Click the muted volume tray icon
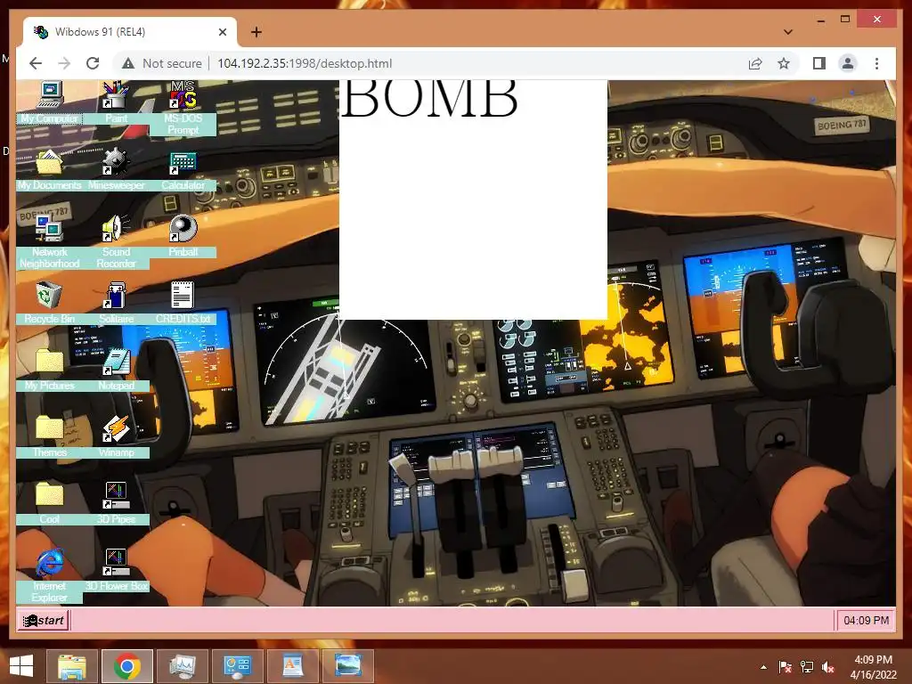Image resolution: width=912 pixels, height=684 pixels. pos(828,667)
